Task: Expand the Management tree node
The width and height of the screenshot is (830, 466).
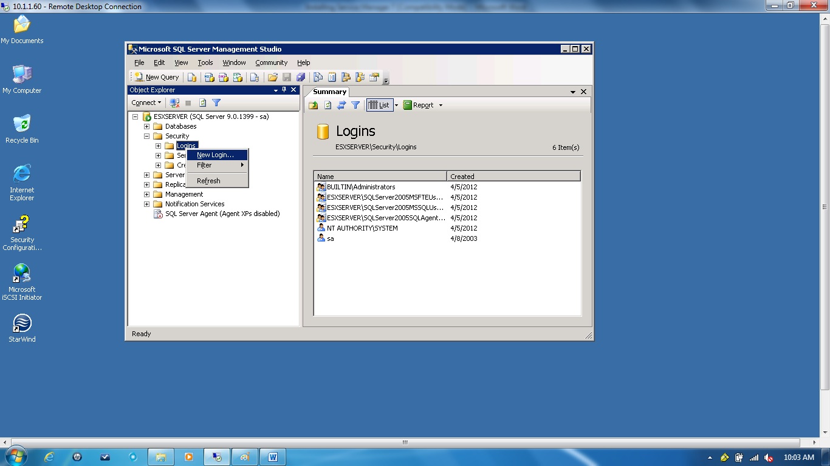Action: coord(146,194)
